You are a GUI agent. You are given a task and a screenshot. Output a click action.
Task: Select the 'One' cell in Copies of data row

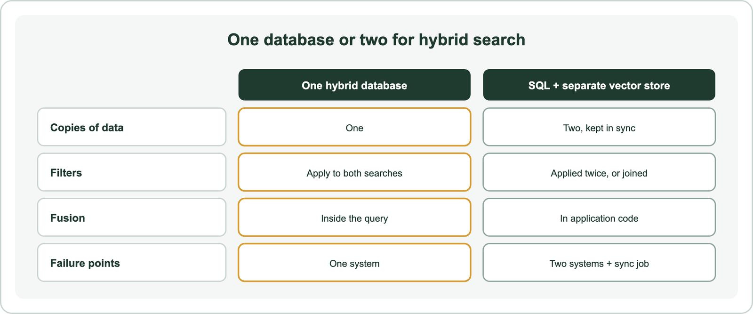[x=354, y=127]
